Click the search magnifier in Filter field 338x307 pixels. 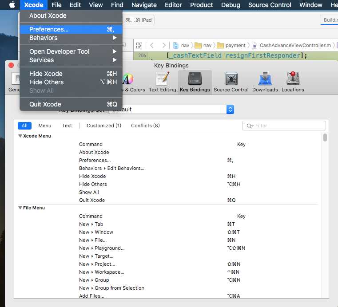[250, 126]
